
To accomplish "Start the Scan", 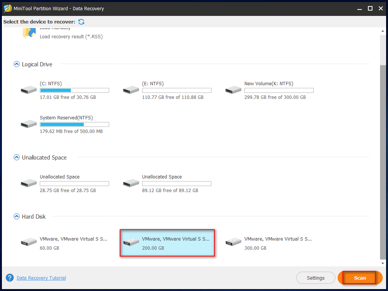I will (360, 278).
